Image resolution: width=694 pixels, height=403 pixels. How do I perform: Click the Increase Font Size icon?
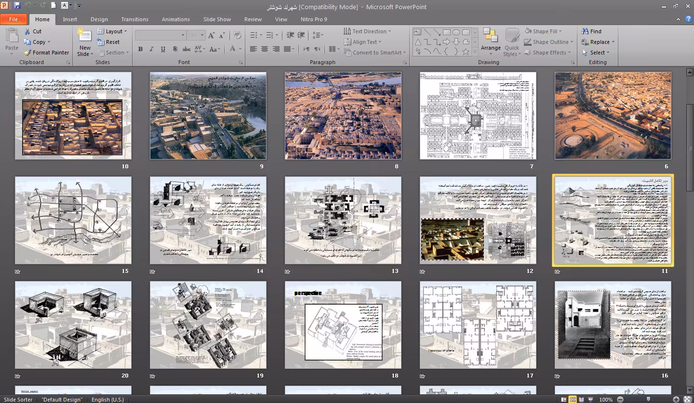pos(211,35)
